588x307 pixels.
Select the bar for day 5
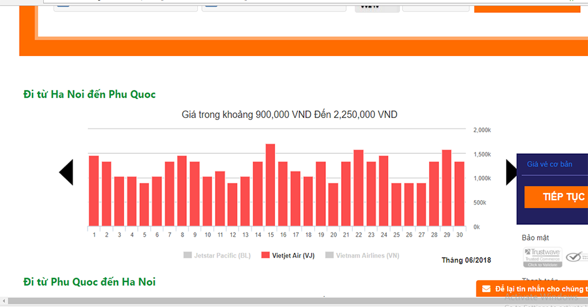click(144, 205)
